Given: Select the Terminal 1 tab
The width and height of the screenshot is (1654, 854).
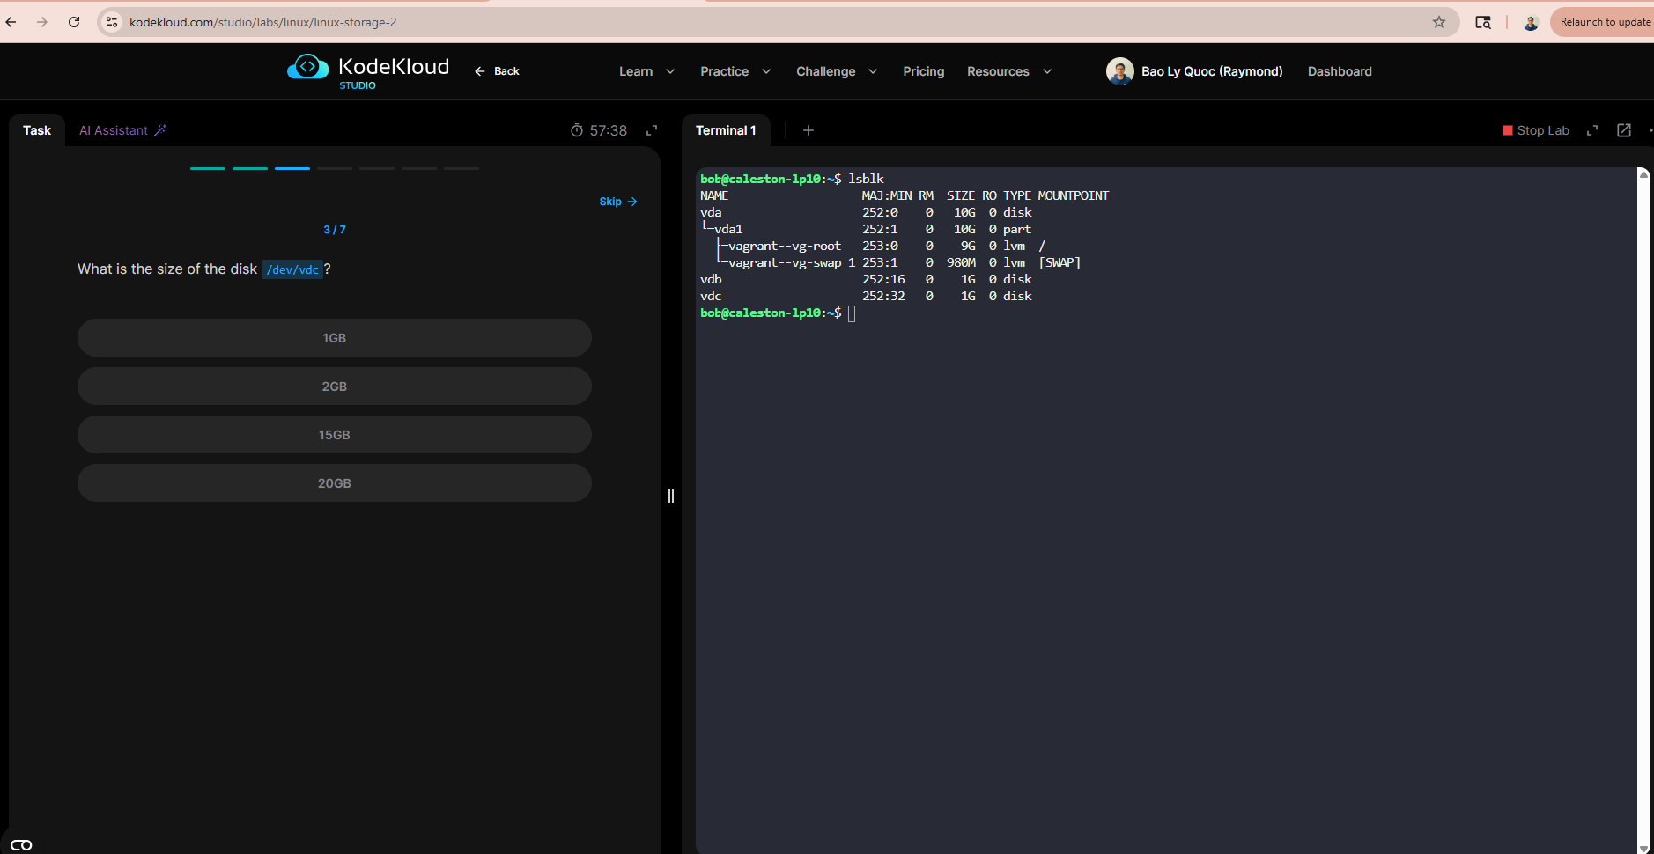Looking at the screenshot, I should [726, 130].
